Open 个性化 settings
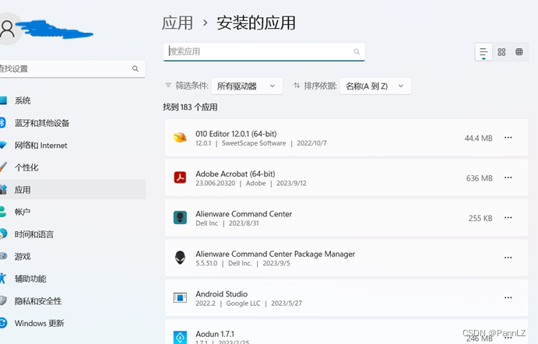Image resolution: width=538 pixels, height=344 pixels. (x=72, y=167)
